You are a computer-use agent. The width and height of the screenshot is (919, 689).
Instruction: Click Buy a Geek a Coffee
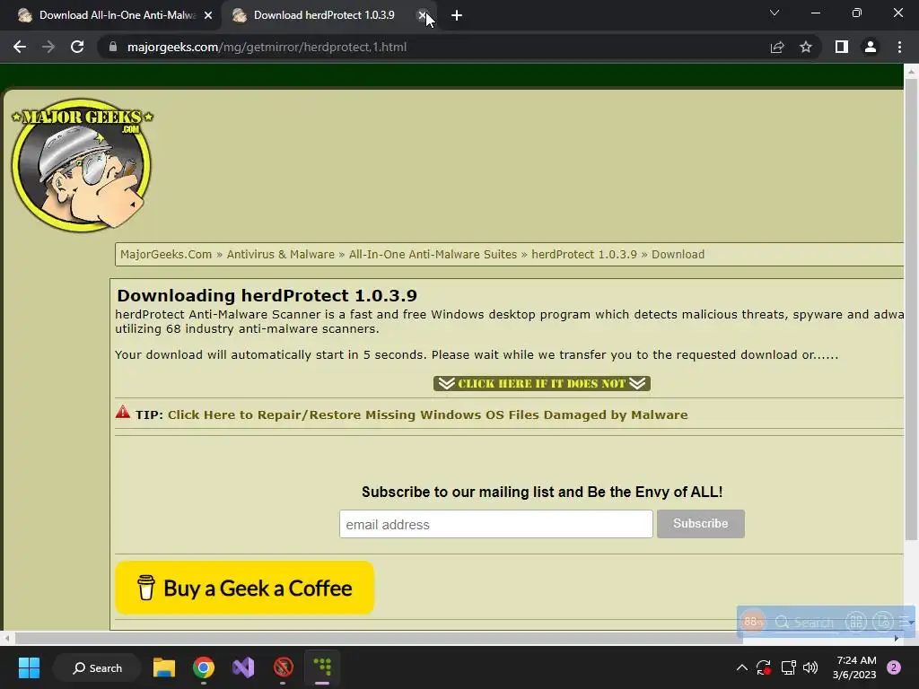click(244, 588)
